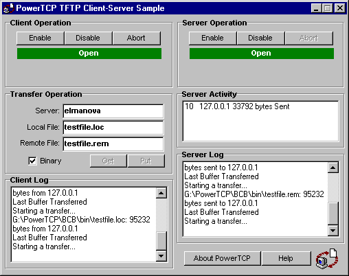Minimize the PowerTCP TFTP window
Screen dimensions: 349x276
pos(317,8)
